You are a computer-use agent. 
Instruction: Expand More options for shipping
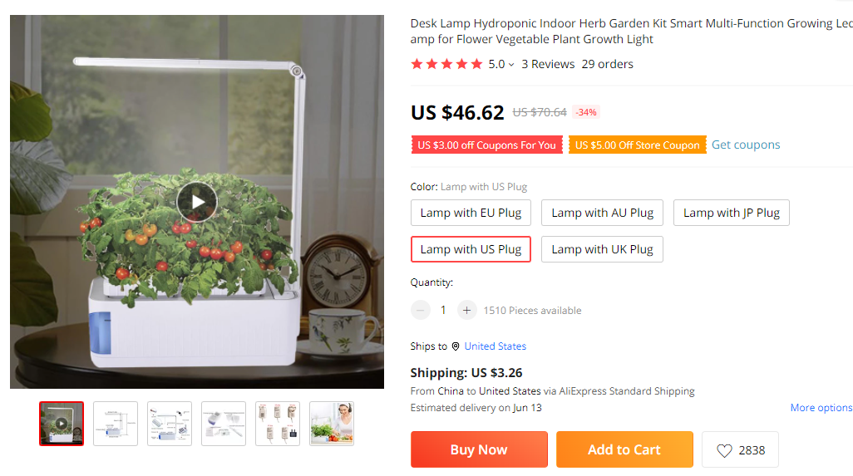point(821,408)
